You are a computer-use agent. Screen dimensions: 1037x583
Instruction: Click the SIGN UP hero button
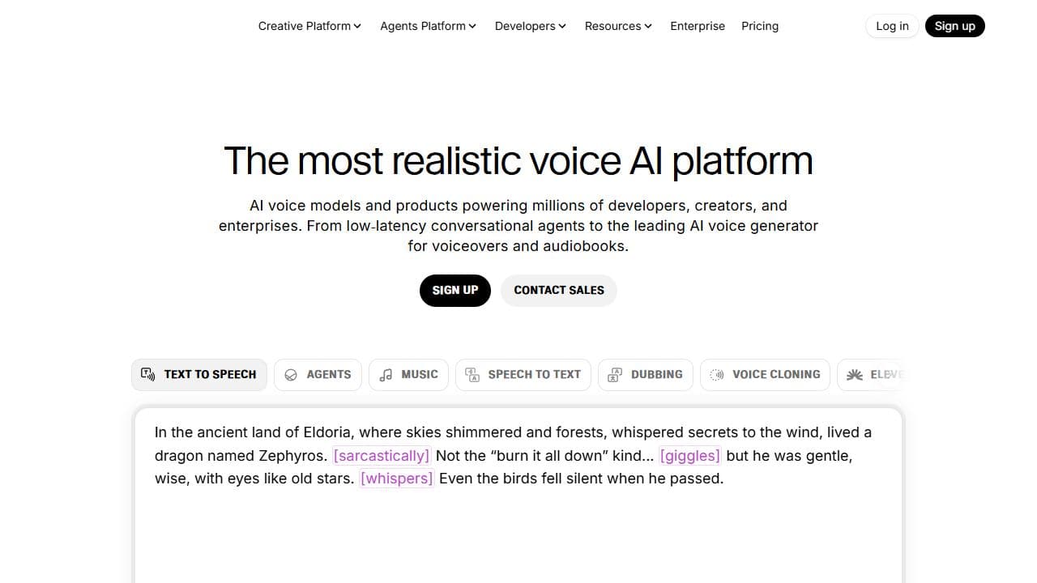(x=454, y=290)
